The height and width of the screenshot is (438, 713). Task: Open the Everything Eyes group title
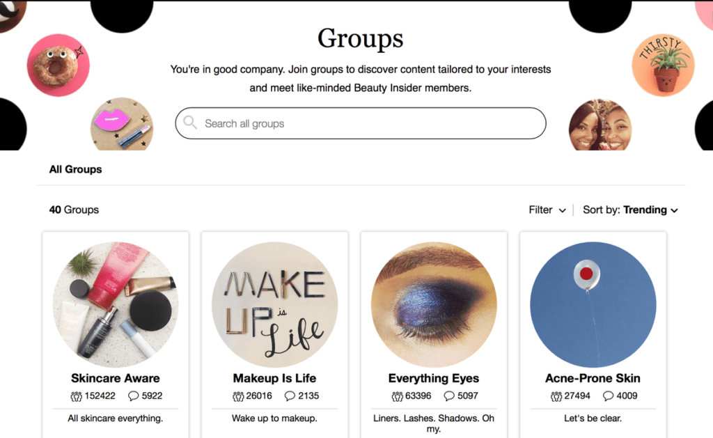[x=434, y=378]
